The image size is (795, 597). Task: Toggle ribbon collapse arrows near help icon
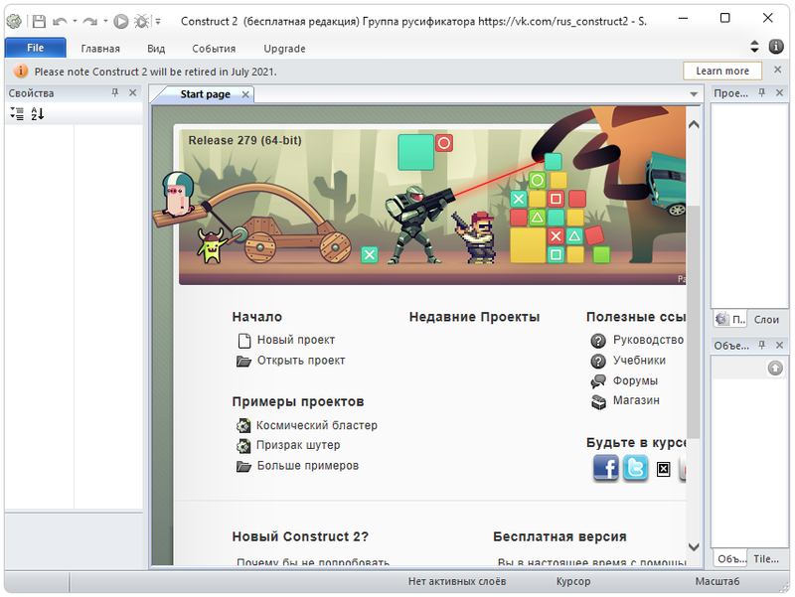pos(754,47)
